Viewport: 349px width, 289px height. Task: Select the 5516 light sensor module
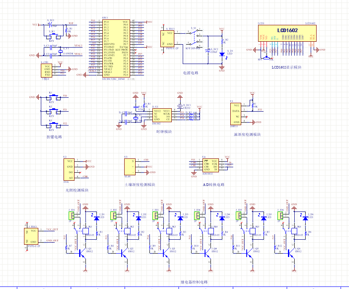point(70,169)
